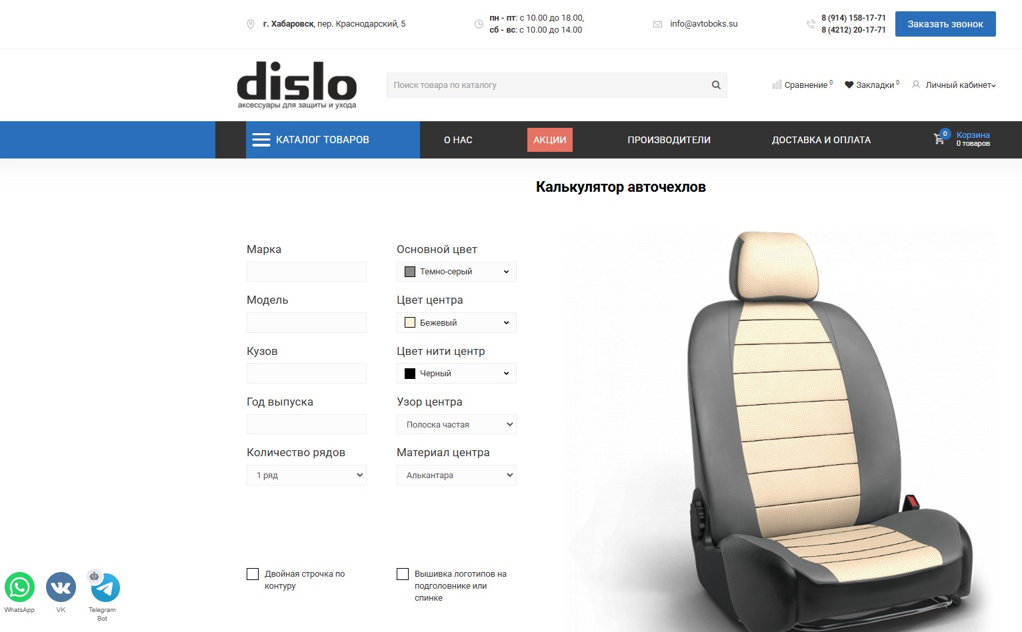Screen dimensions: 1022x632
Task: Go to the Производители menu item
Action: 669,140
